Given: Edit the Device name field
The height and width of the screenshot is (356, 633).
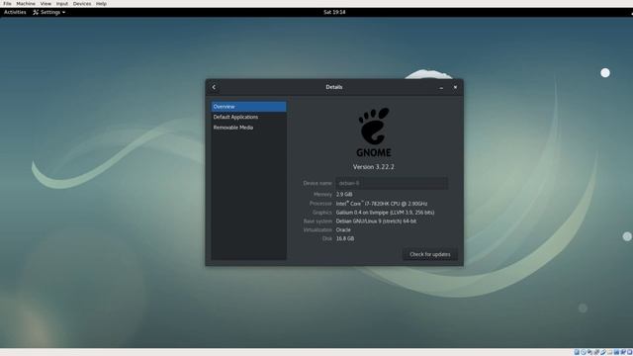Looking at the screenshot, I should [392, 183].
